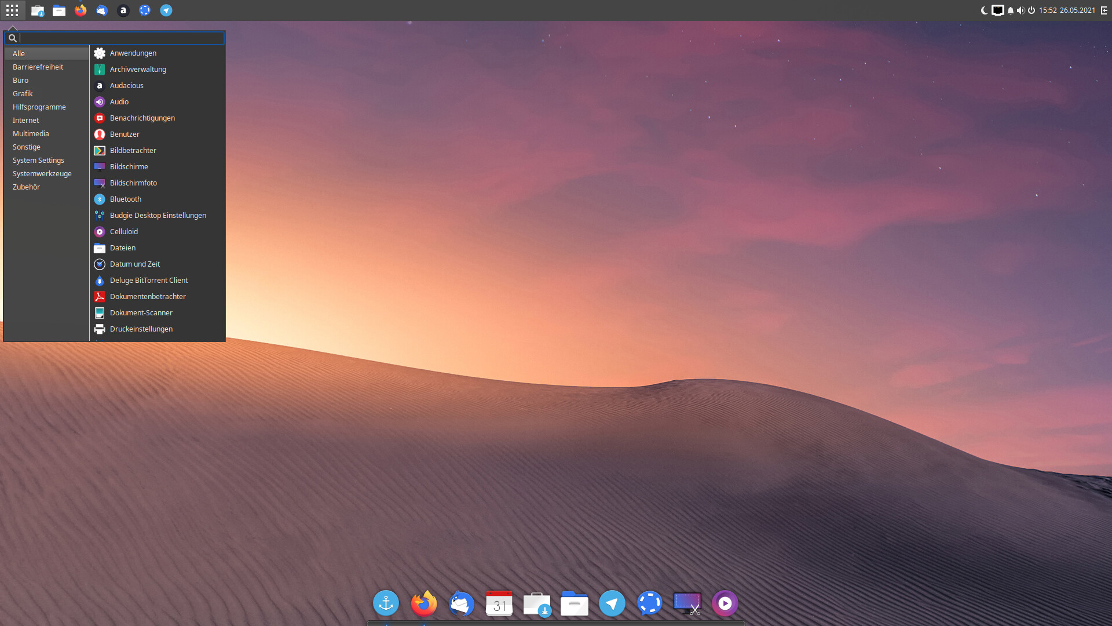Open Files folder icon in dock

click(575, 603)
